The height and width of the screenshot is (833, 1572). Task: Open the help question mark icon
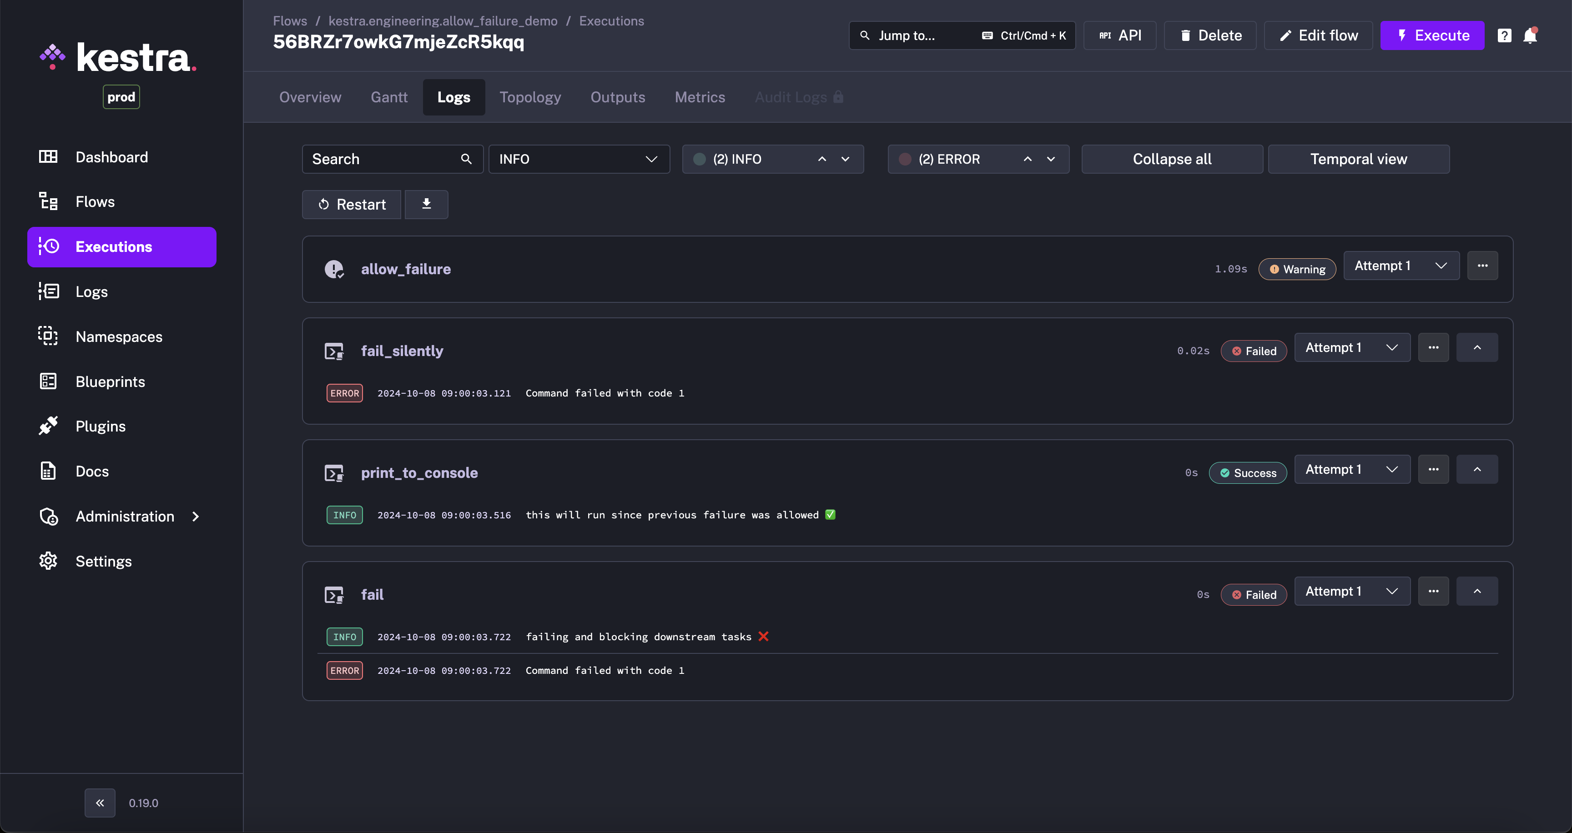click(1504, 36)
